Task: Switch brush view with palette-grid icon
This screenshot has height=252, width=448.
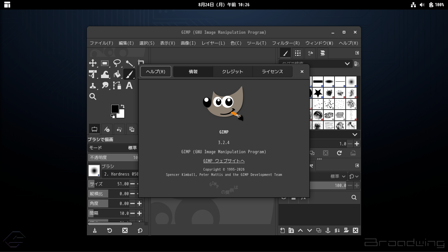Action: point(357,64)
